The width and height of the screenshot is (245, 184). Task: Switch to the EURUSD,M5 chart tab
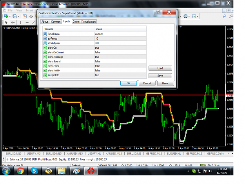click(134, 153)
